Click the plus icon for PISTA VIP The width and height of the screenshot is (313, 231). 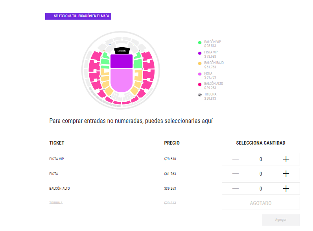[x=286, y=159]
